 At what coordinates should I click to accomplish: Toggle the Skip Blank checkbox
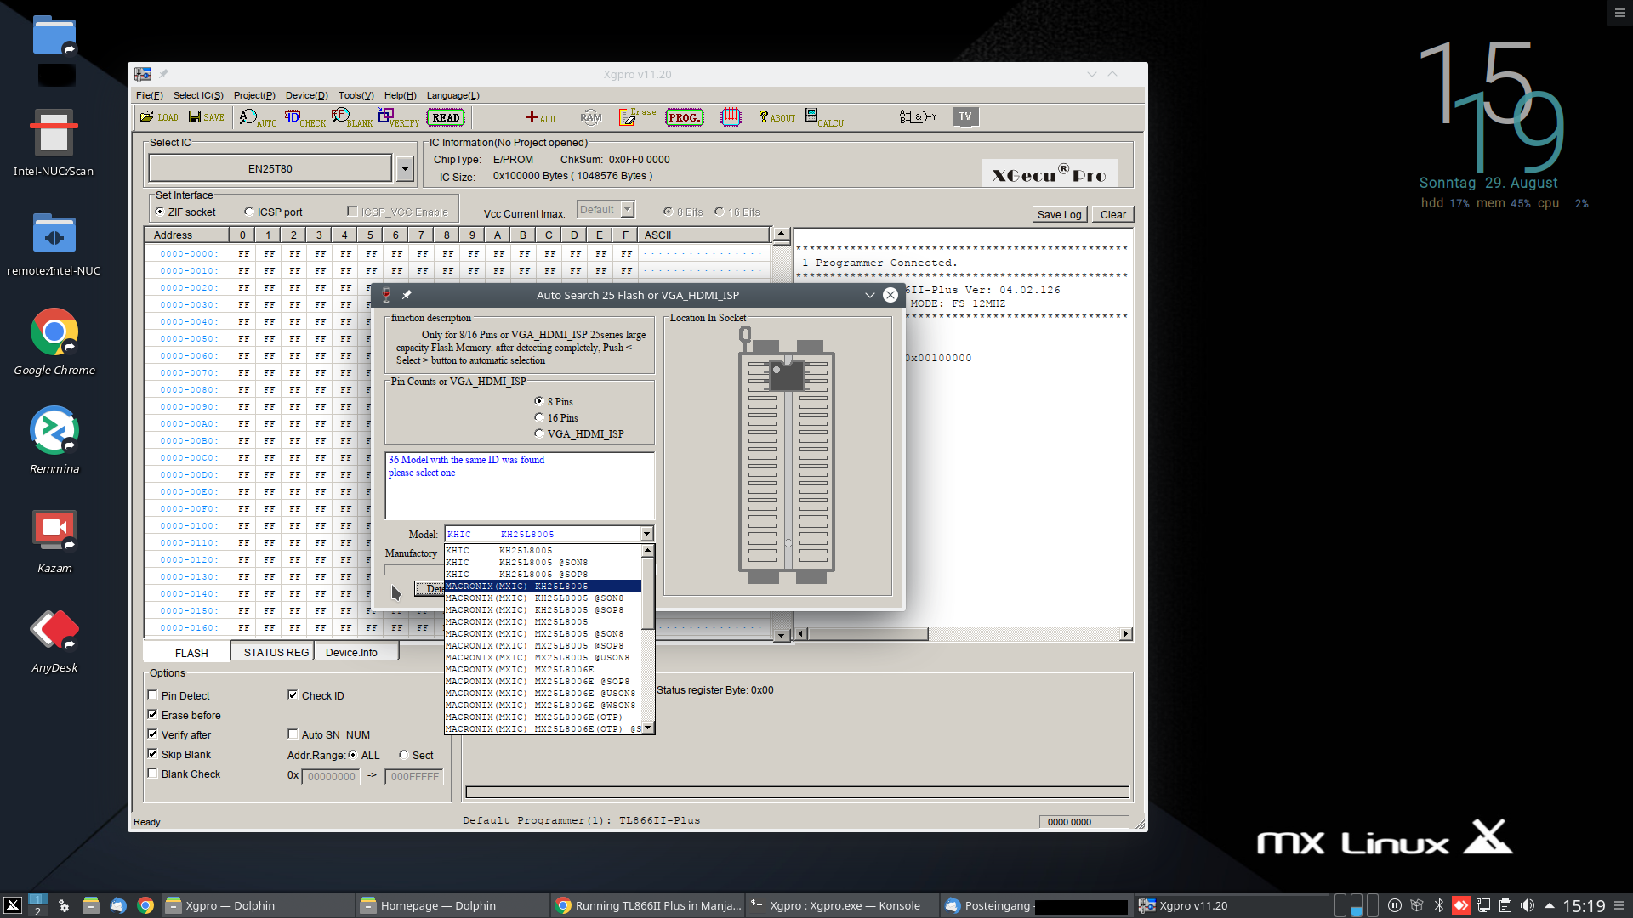[153, 754]
